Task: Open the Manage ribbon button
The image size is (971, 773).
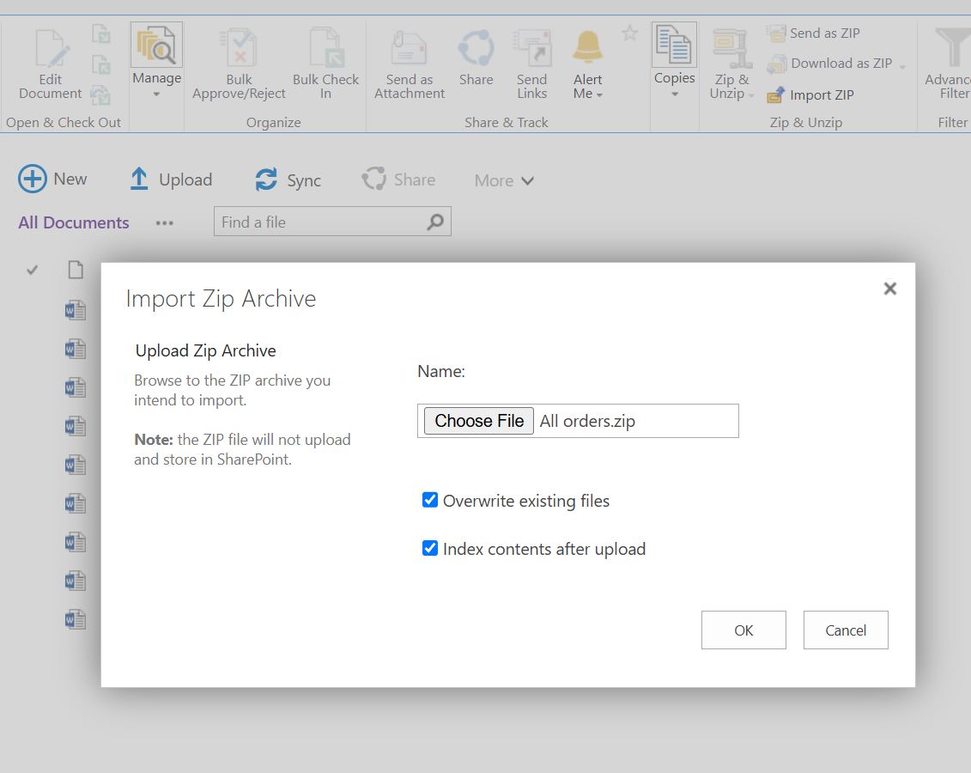Action: point(156,62)
